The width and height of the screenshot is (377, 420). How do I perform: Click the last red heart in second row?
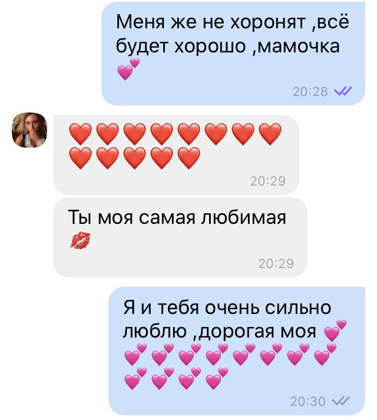click(189, 158)
